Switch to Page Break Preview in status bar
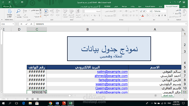This screenshot has height=106, width=189. (27, 99)
